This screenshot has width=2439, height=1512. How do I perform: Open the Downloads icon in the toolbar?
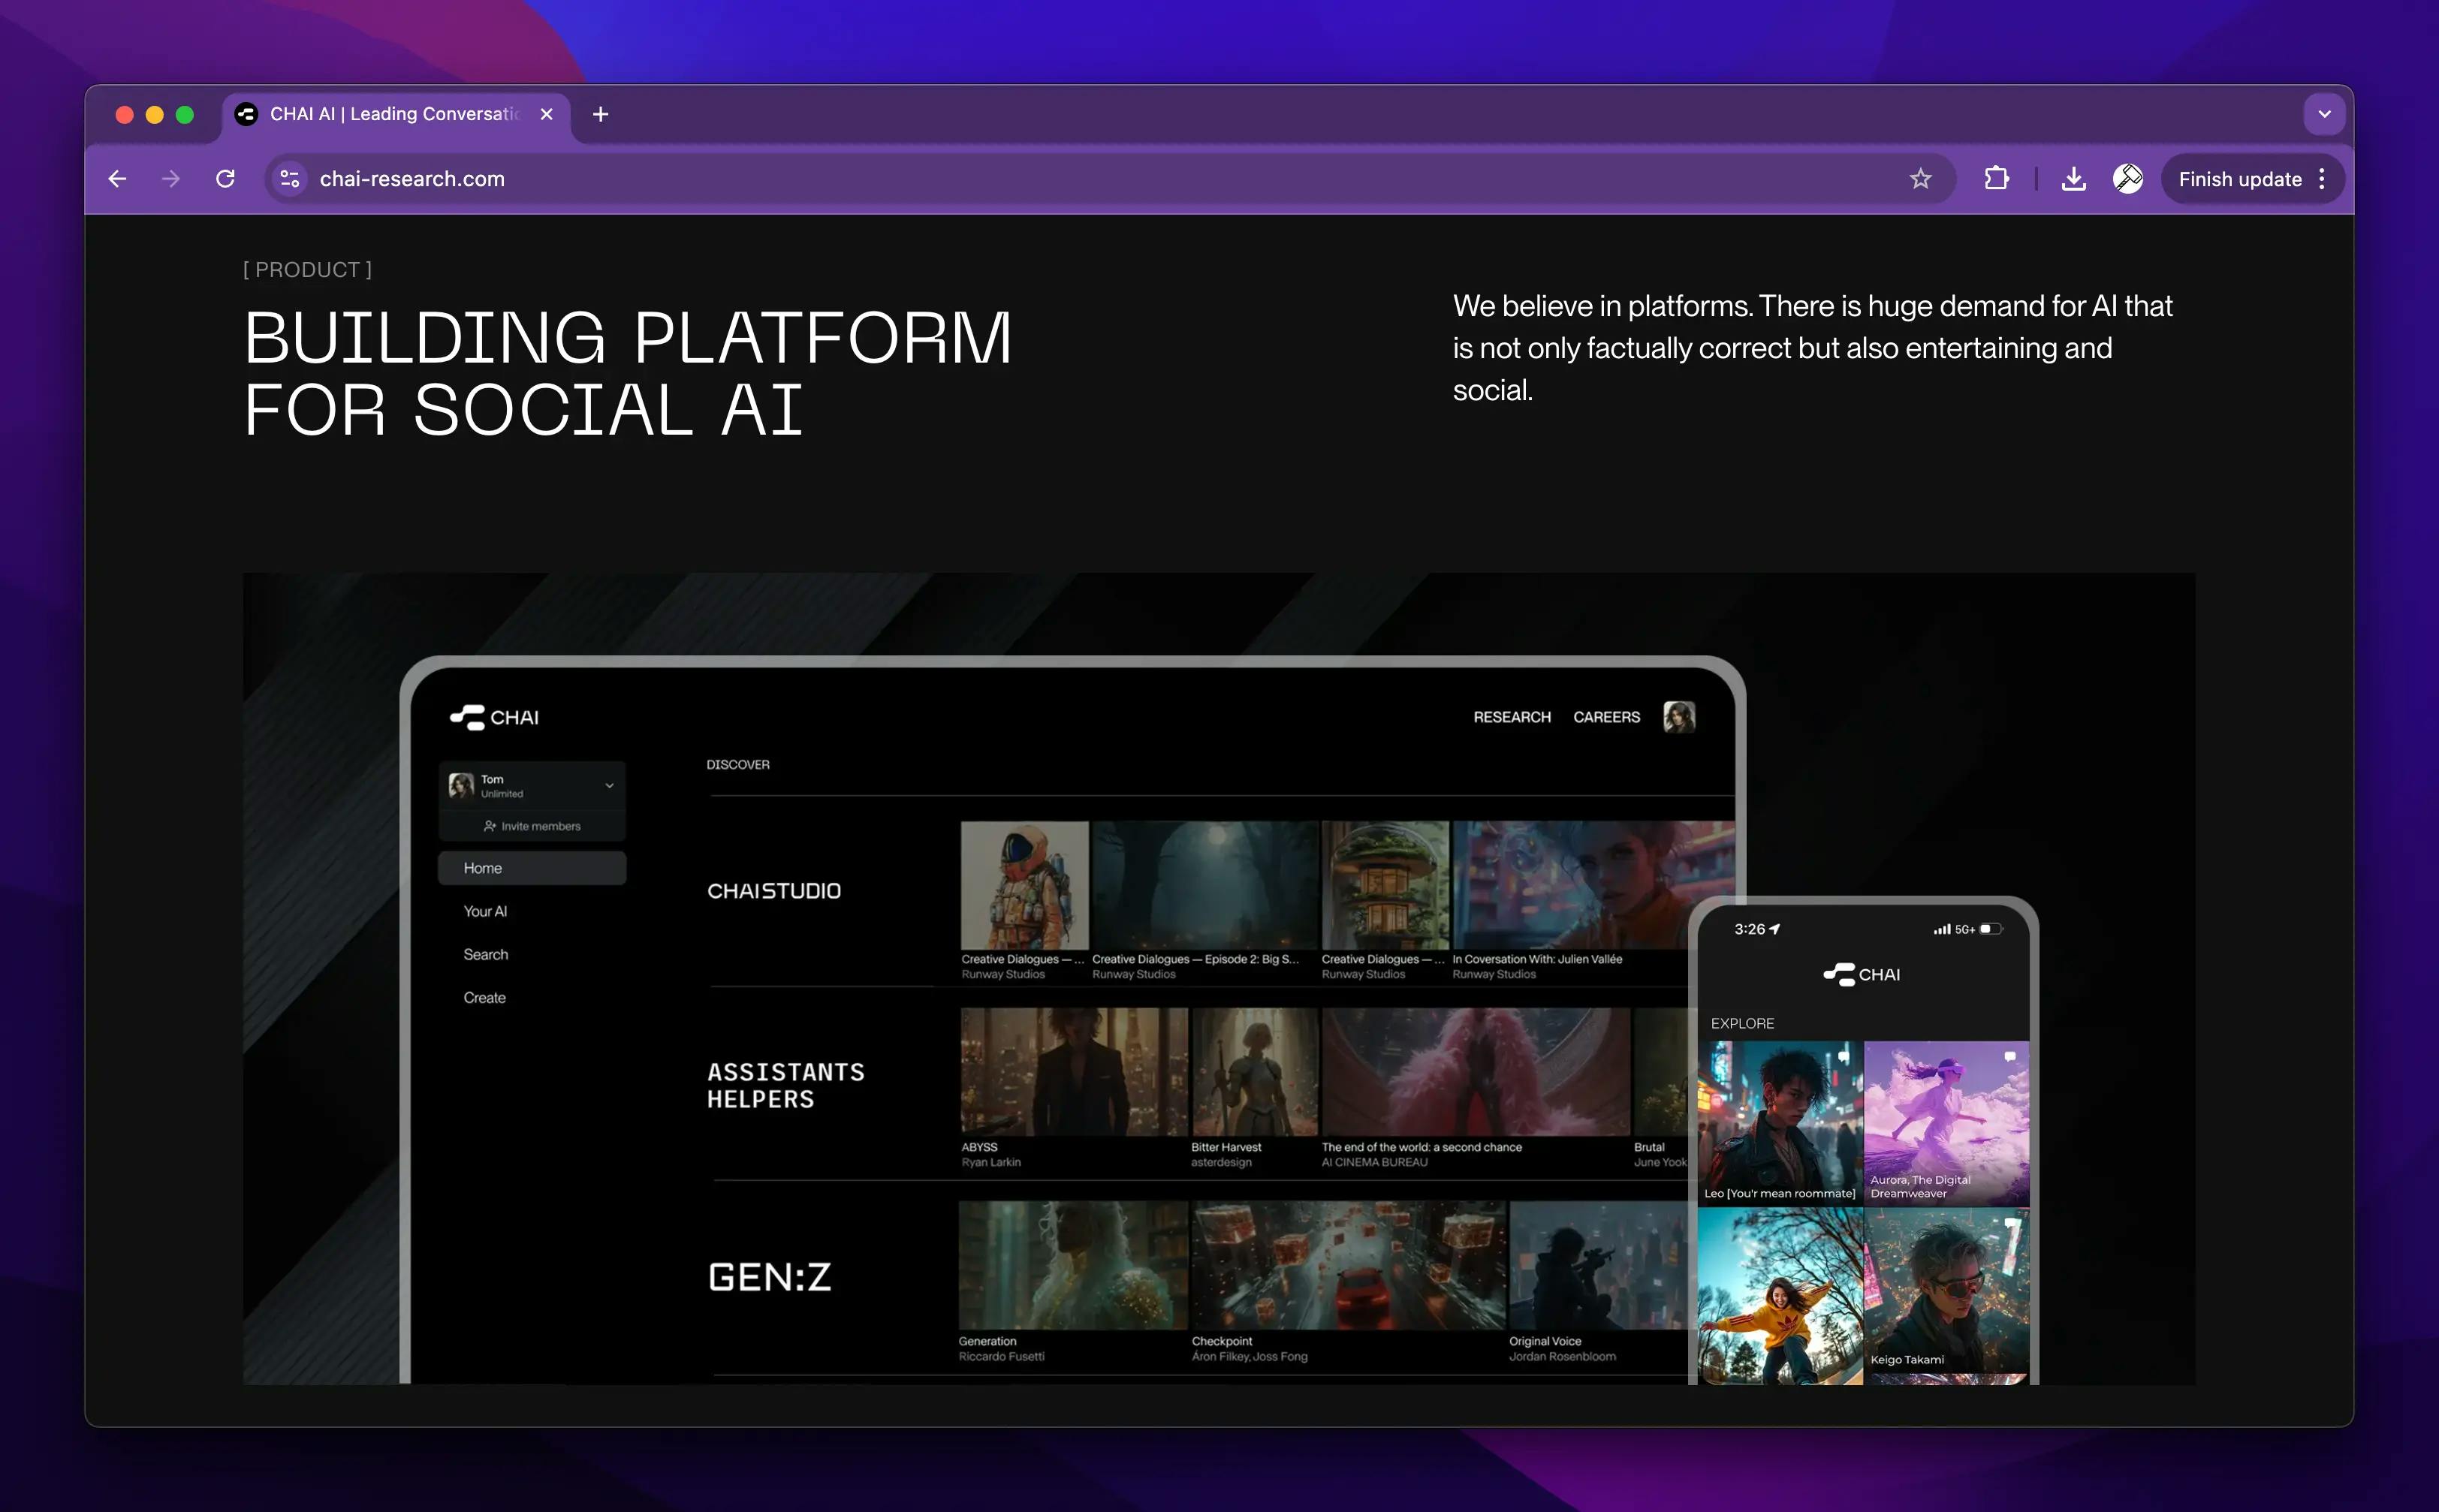(2073, 179)
